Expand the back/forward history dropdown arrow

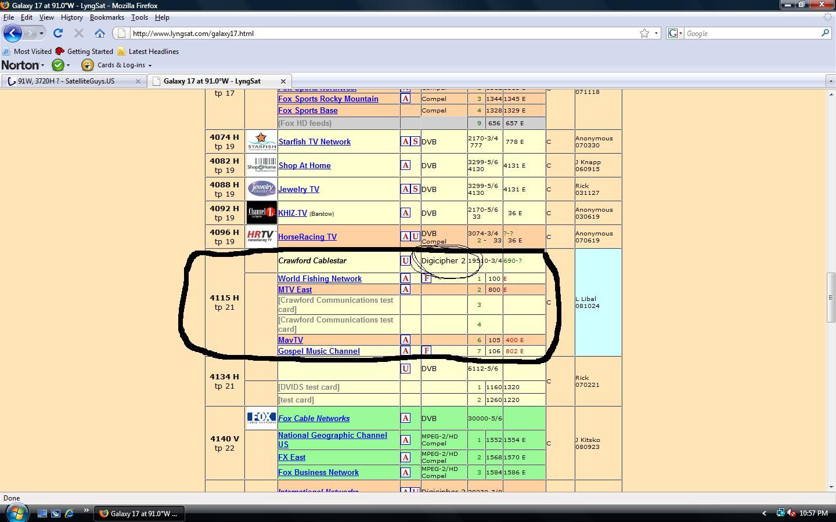click(x=41, y=33)
